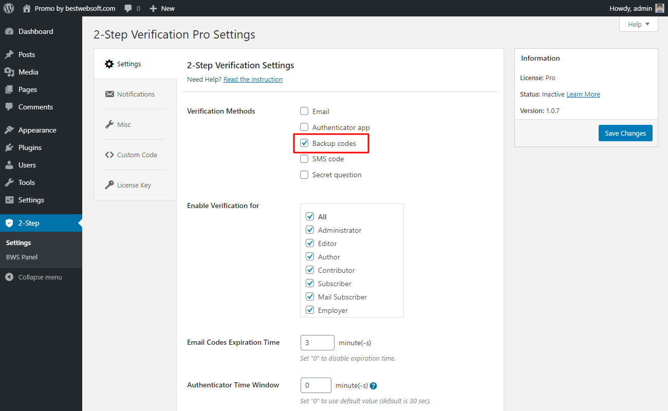
Task: Open the Dashboard menu item
Action: coord(41,31)
